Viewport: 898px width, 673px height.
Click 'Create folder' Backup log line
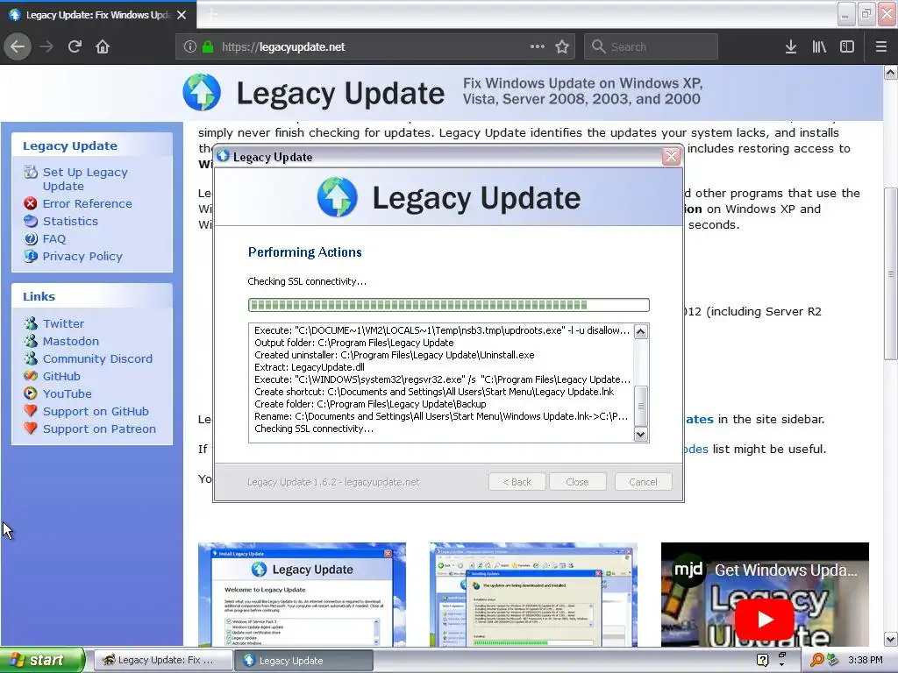[x=370, y=404]
